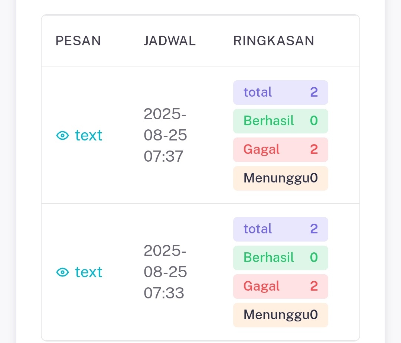Click the Menunggu badge in second row
The height and width of the screenshot is (343, 401).
(x=281, y=315)
